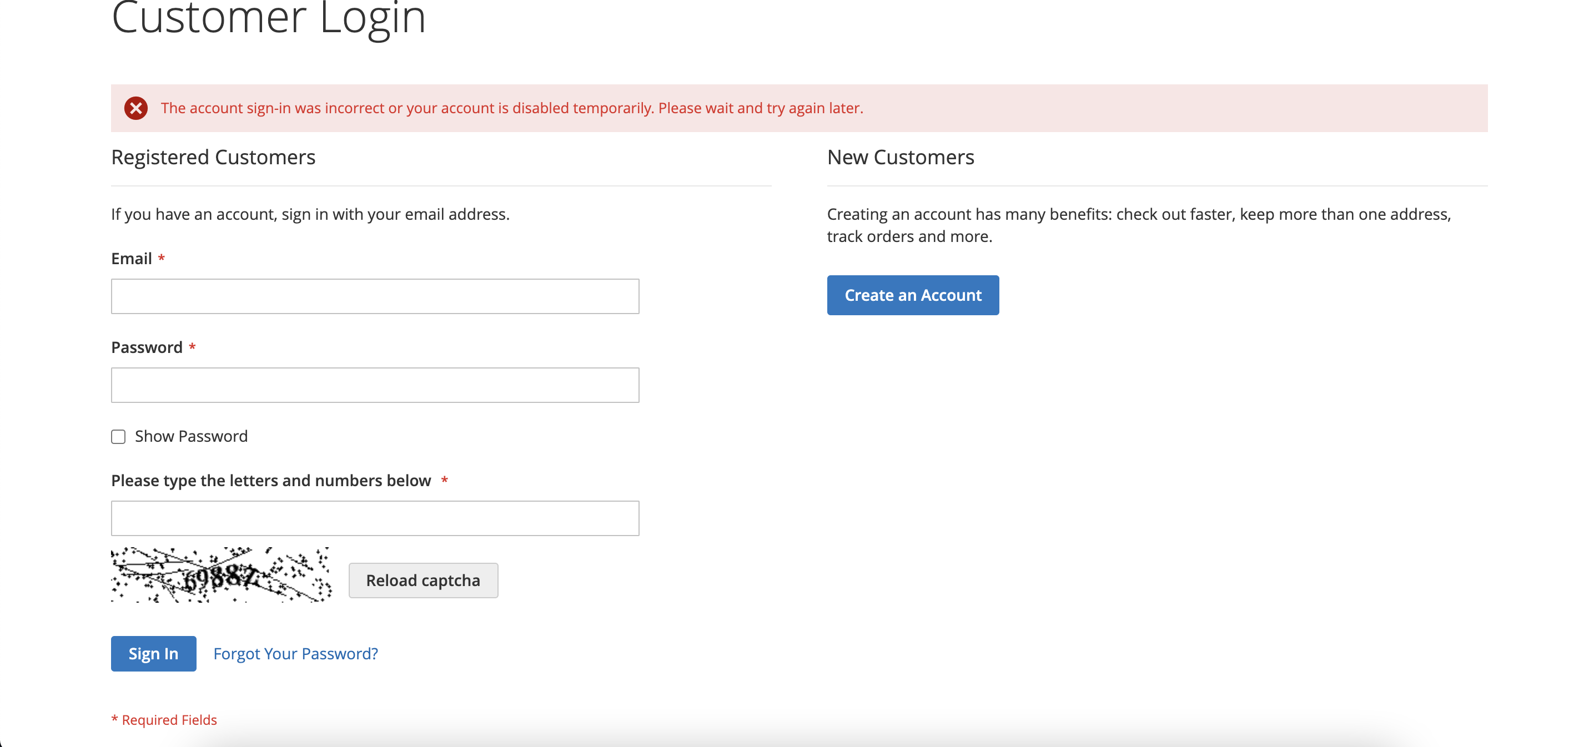
Task: Click inside the Email input field
Action: (x=374, y=296)
